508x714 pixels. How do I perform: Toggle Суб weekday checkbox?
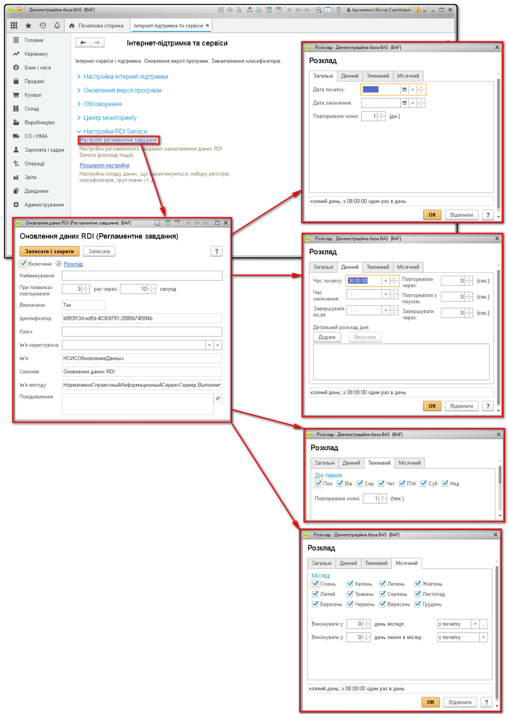(424, 483)
